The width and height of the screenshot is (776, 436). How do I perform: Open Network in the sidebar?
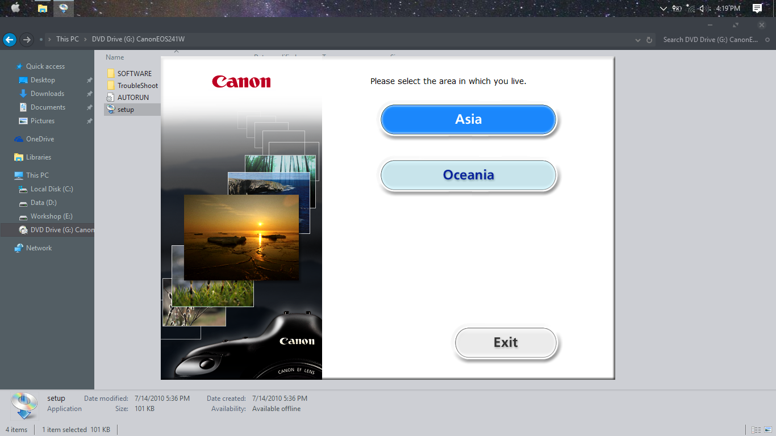tap(39, 248)
